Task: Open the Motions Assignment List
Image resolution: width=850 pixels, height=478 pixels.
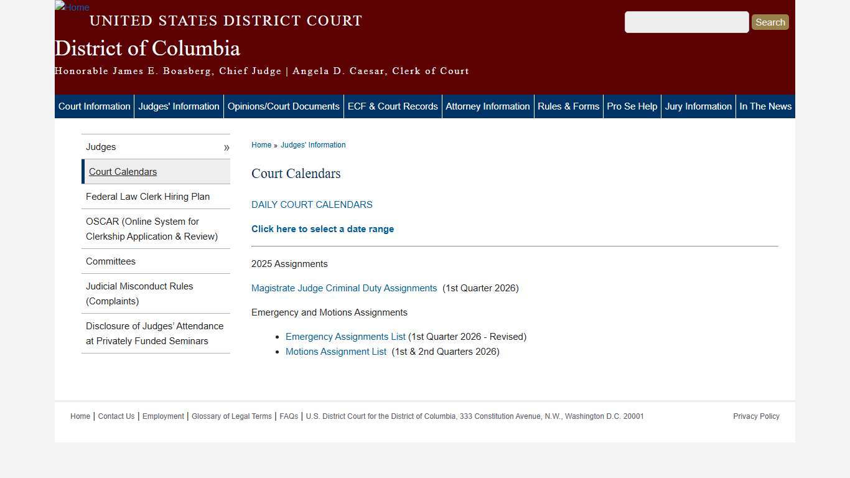Action: click(335, 352)
